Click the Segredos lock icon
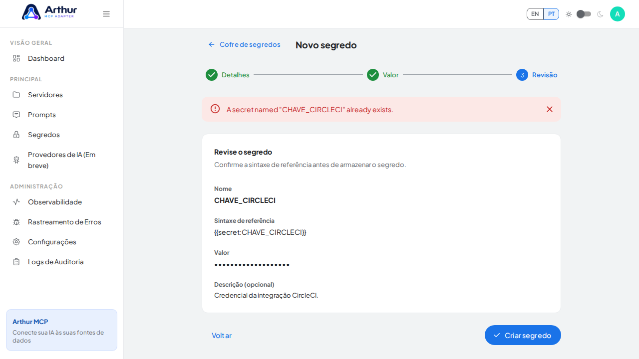Screen dimensions: 639x359 click(x=16, y=135)
